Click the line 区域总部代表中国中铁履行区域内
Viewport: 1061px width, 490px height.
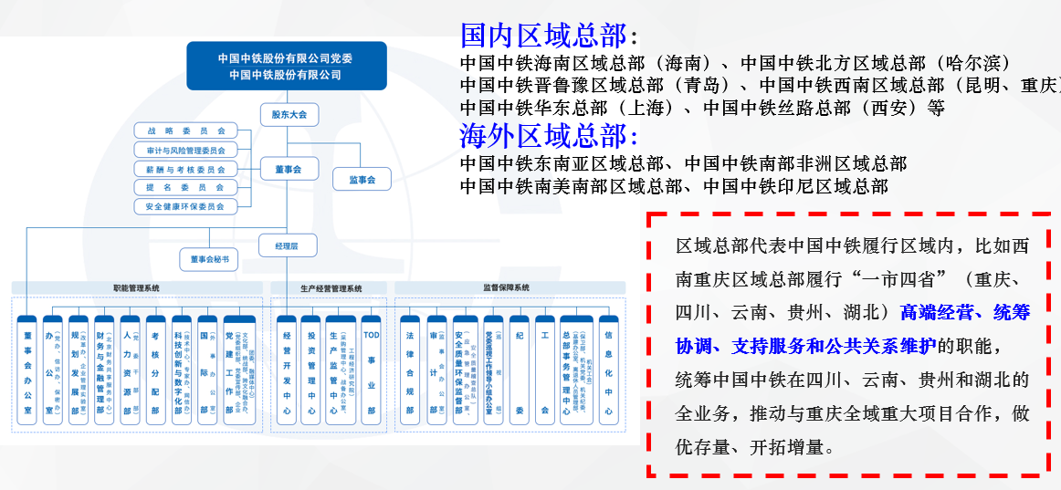point(853,245)
